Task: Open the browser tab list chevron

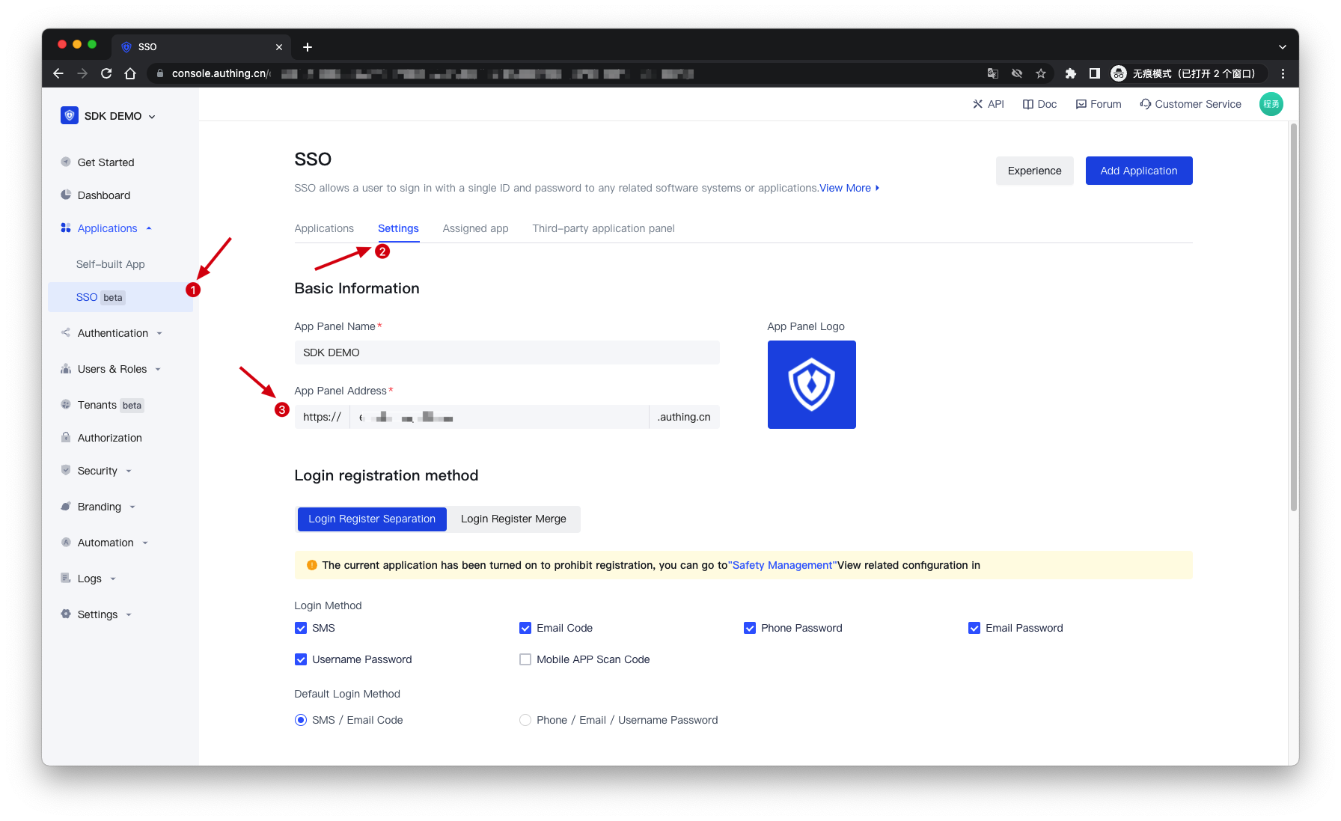Action: pyautogui.click(x=1283, y=47)
